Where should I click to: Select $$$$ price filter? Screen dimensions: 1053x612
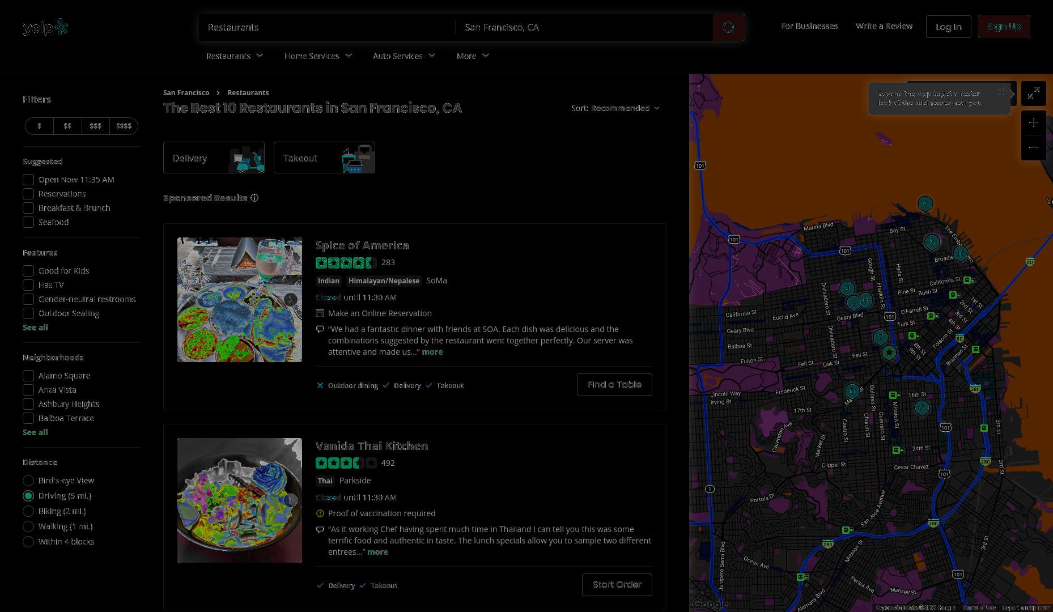pos(124,126)
